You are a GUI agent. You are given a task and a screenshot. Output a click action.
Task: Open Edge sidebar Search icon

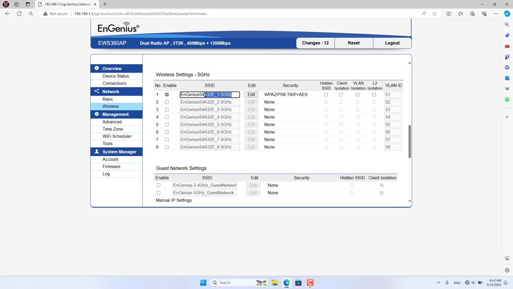pyautogui.click(x=507, y=25)
